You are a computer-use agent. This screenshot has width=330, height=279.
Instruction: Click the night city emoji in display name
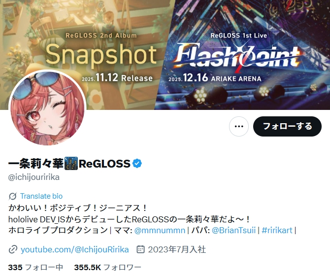71,164
